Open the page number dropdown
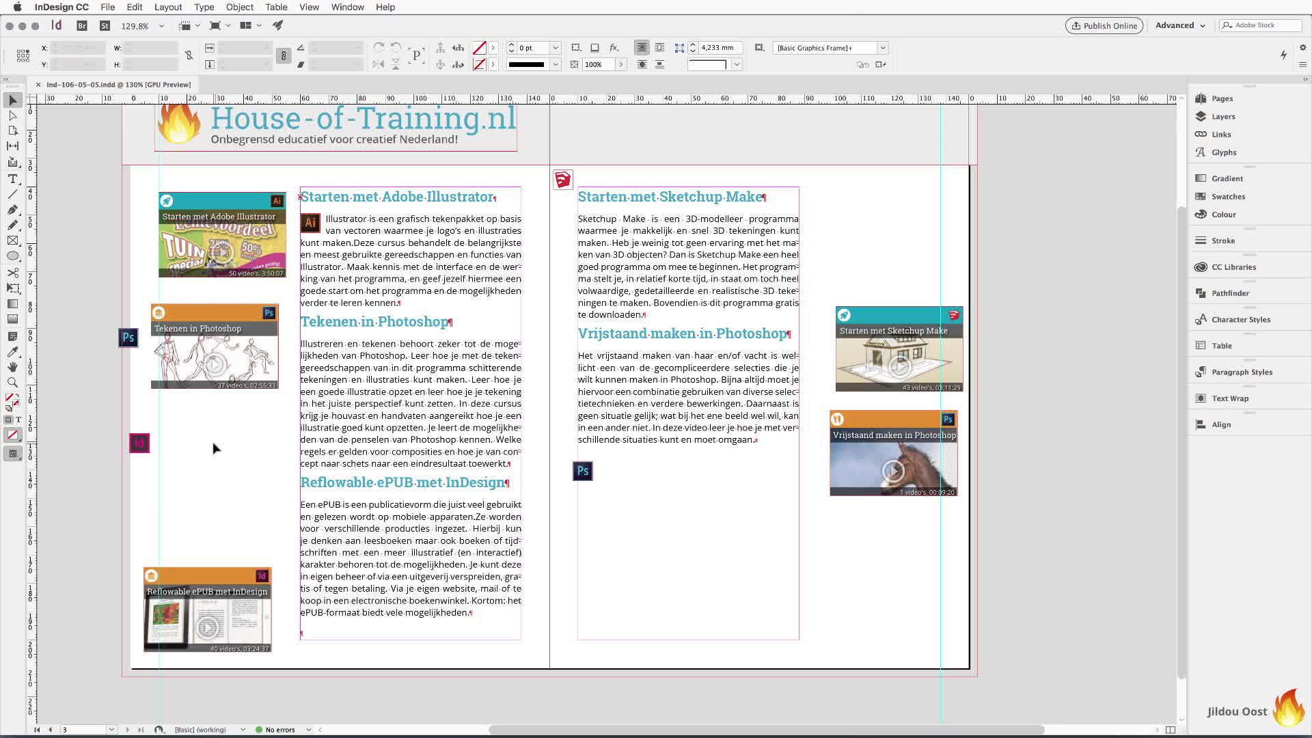This screenshot has width=1312, height=738. (111, 730)
